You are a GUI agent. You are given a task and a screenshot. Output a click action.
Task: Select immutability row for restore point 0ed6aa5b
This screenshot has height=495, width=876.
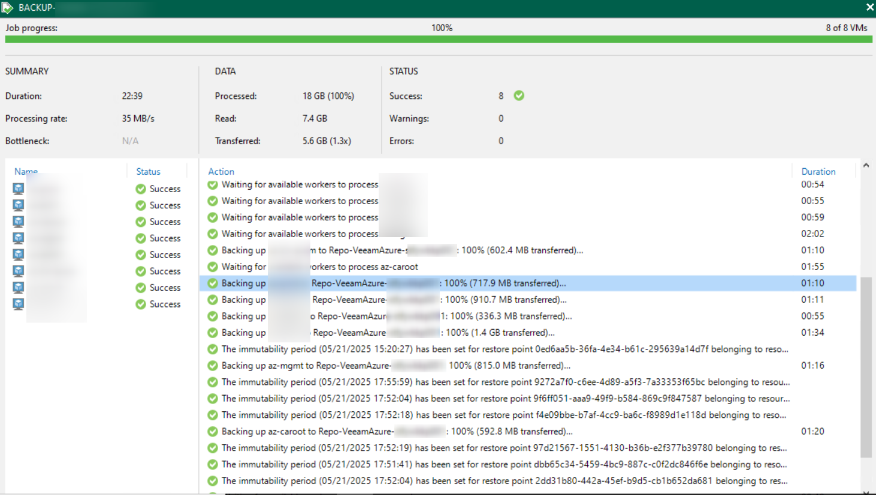click(x=528, y=349)
